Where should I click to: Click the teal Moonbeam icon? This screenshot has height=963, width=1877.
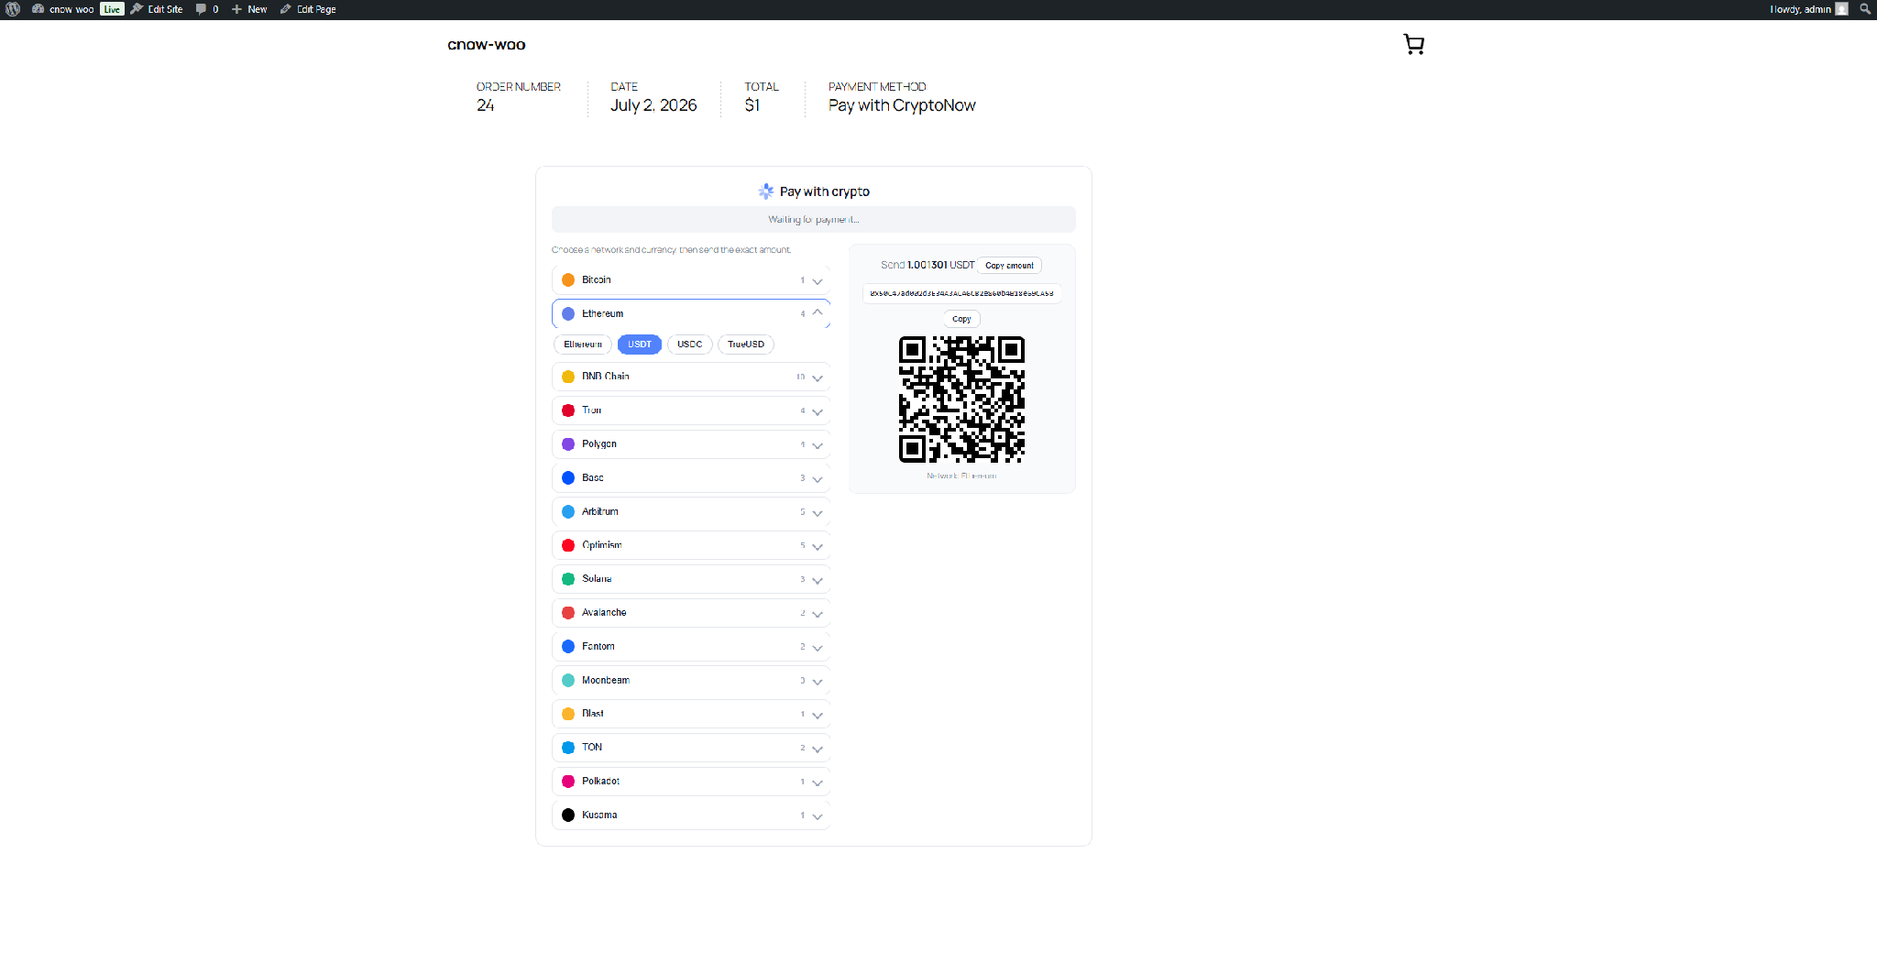[x=568, y=681]
